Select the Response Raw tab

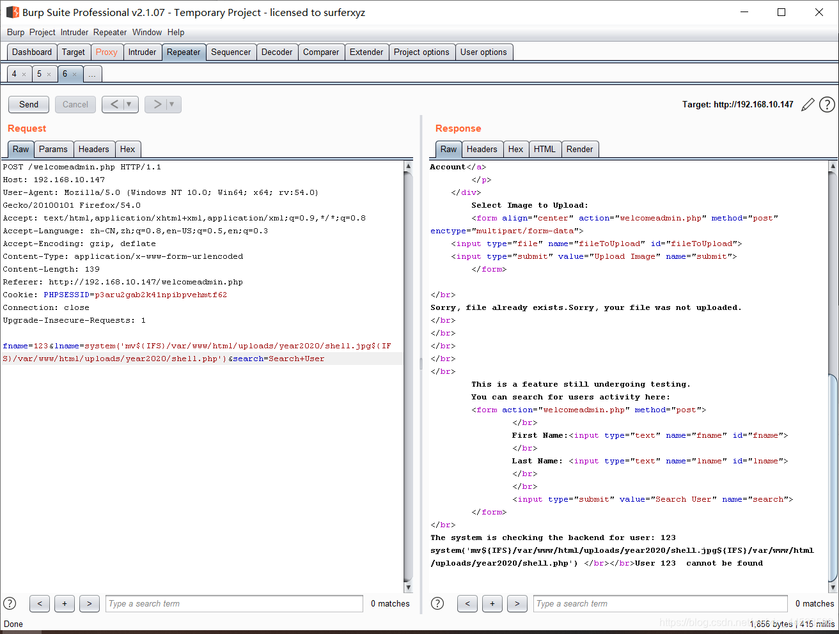pyautogui.click(x=449, y=149)
